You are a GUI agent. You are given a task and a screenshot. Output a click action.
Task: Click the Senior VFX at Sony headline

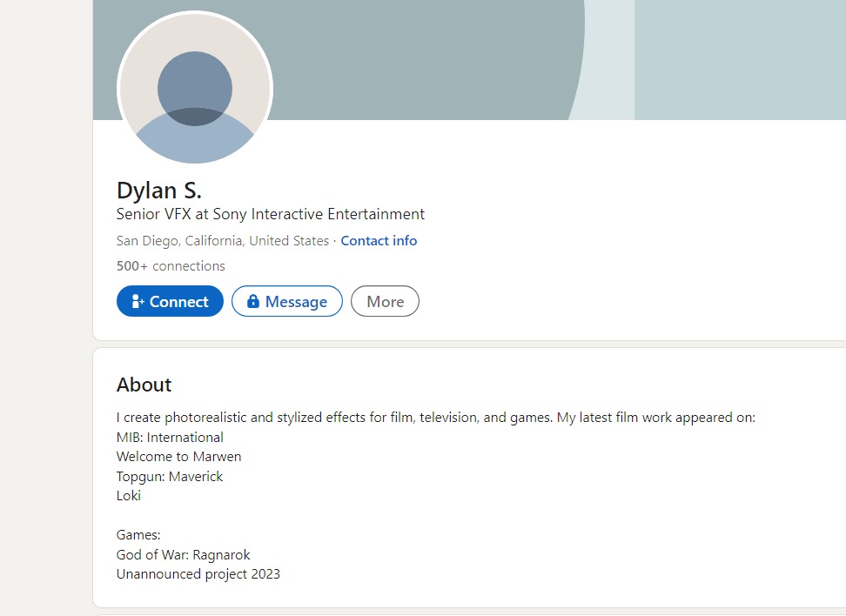271,214
